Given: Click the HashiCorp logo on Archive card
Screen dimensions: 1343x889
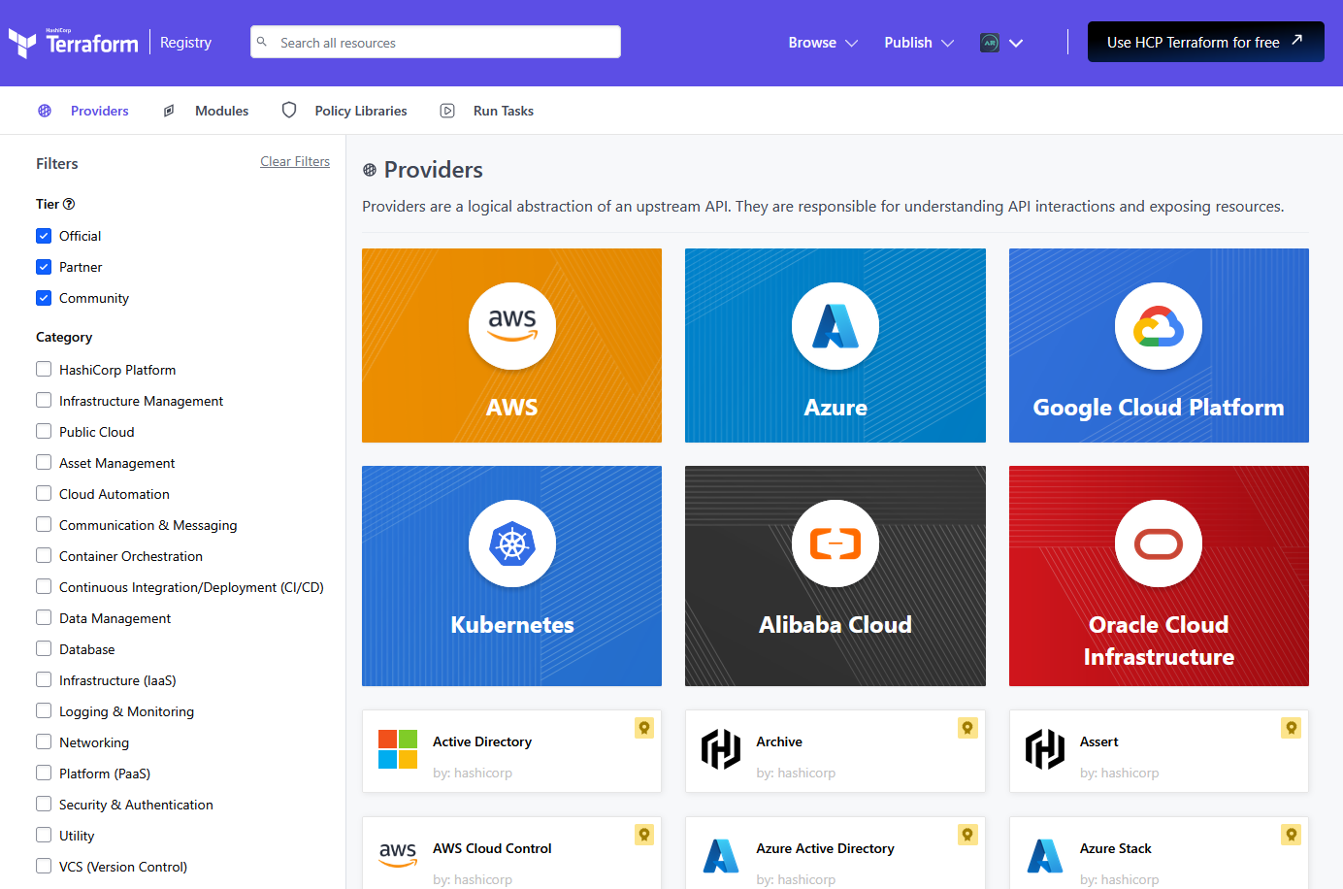Looking at the screenshot, I should tap(721, 749).
